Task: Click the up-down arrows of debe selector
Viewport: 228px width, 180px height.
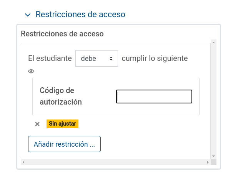Action: [111, 59]
